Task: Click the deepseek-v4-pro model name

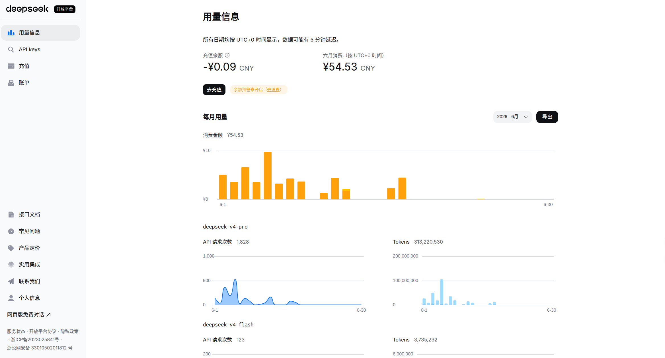Action: tap(225, 227)
